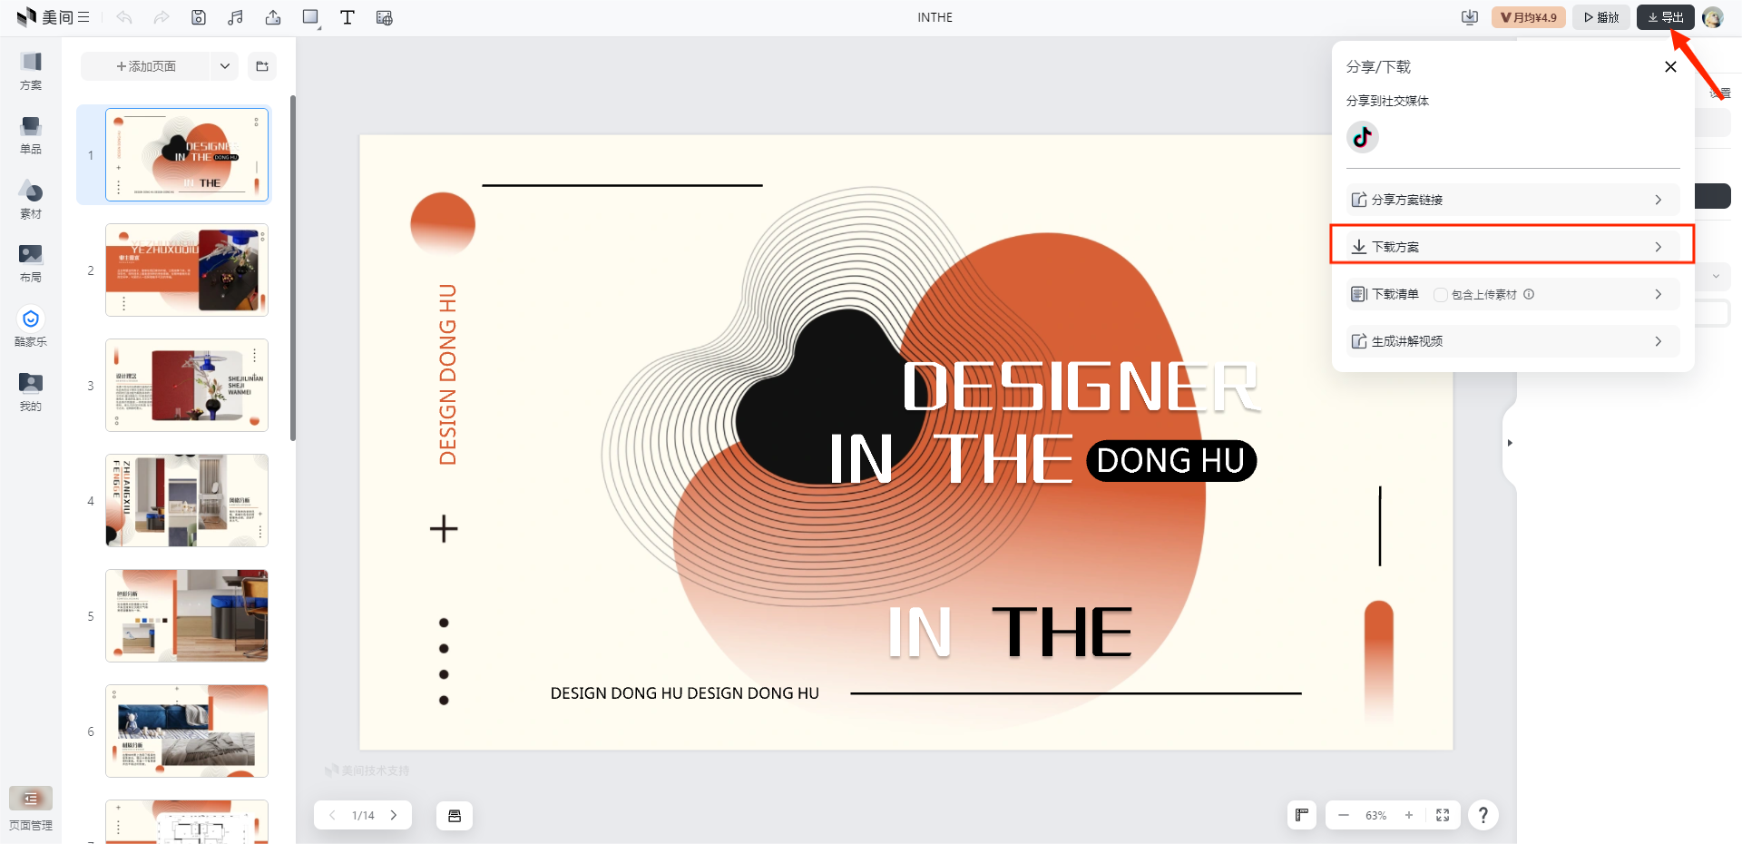
Task: Click the help question mark button
Action: click(1483, 815)
